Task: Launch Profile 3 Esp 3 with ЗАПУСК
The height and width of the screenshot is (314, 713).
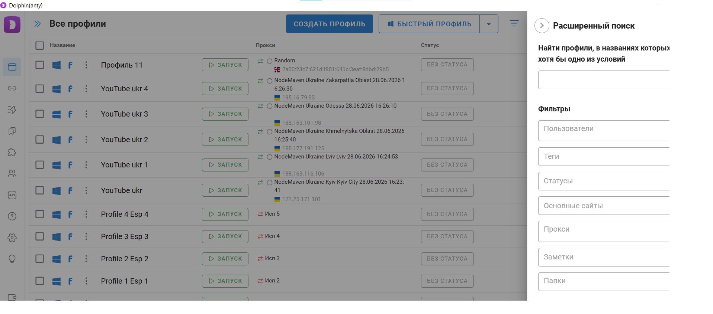Action: pyautogui.click(x=225, y=236)
